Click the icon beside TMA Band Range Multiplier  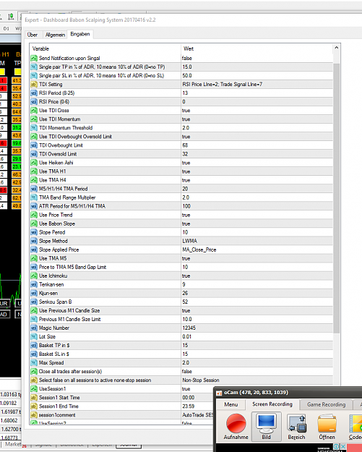tap(34, 197)
